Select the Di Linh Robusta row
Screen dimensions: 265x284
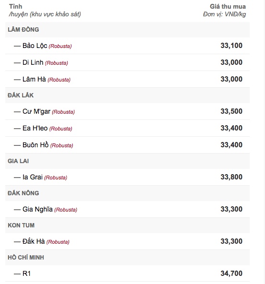tap(127, 62)
